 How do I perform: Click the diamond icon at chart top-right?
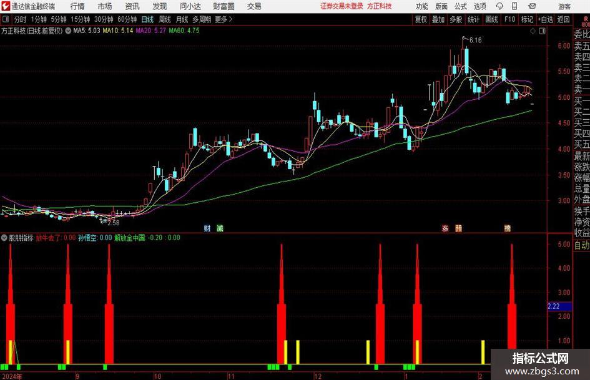533,31
